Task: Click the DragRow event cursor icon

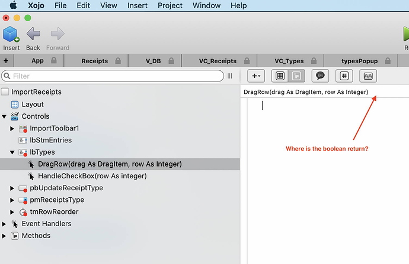Action: click(31, 164)
